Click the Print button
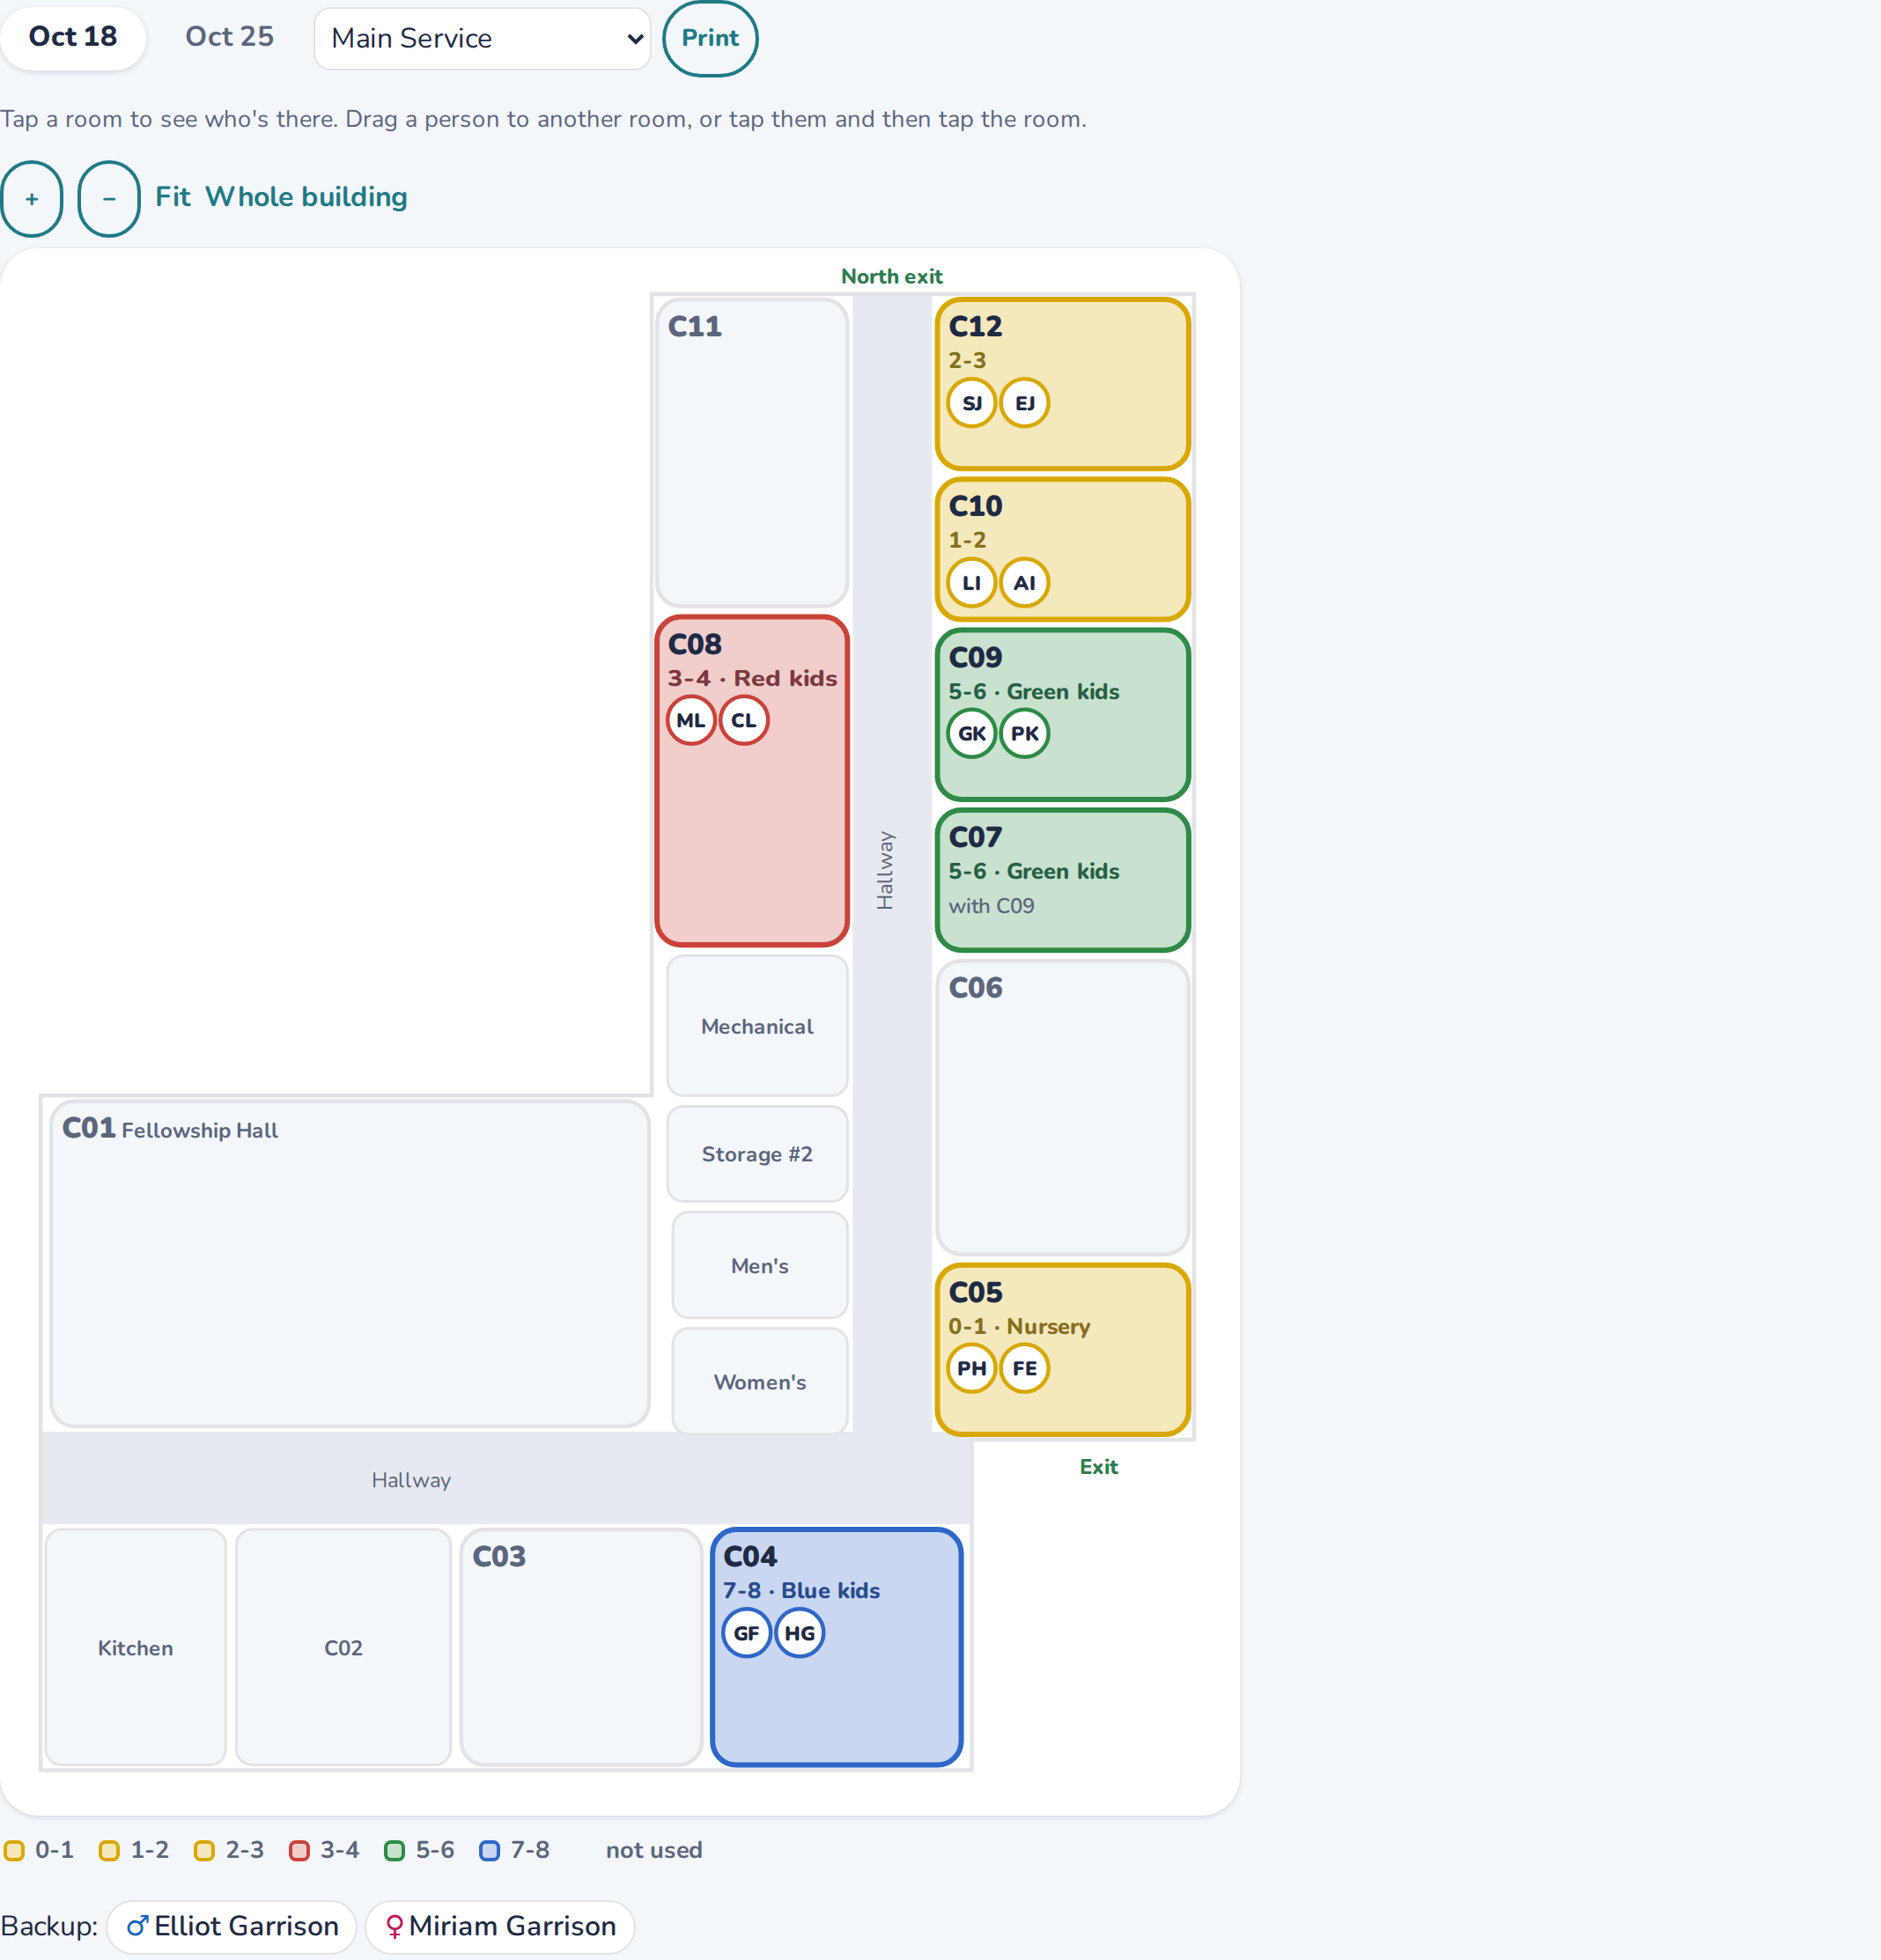This screenshot has height=1960, width=1881. click(x=710, y=38)
